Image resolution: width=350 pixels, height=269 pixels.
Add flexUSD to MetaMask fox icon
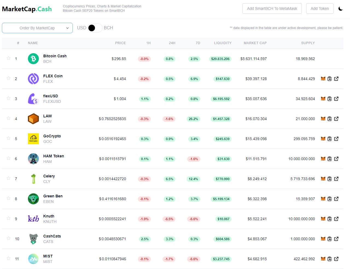click(323, 99)
